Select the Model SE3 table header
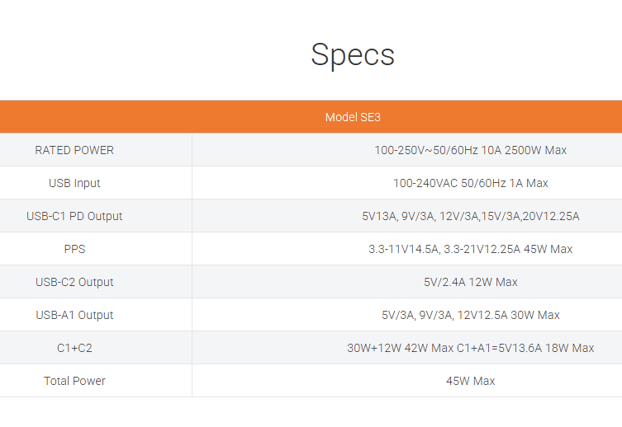The width and height of the screenshot is (622, 427). (353, 117)
